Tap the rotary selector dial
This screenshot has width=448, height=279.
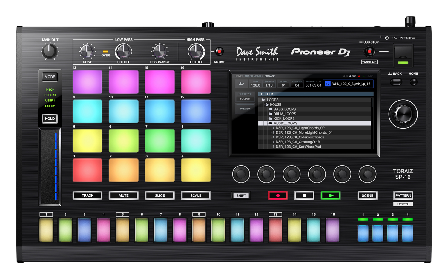click(x=403, y=114)
